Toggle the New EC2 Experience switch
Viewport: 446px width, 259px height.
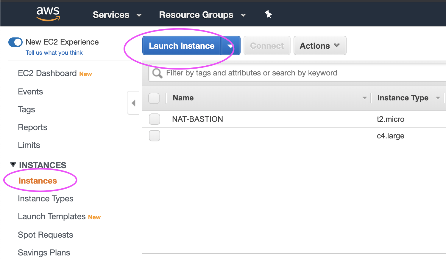[15, 42]
